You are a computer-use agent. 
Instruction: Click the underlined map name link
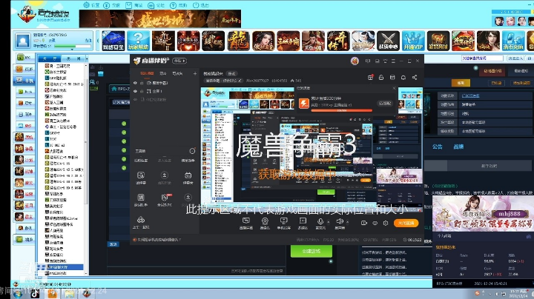click(470, 95)
